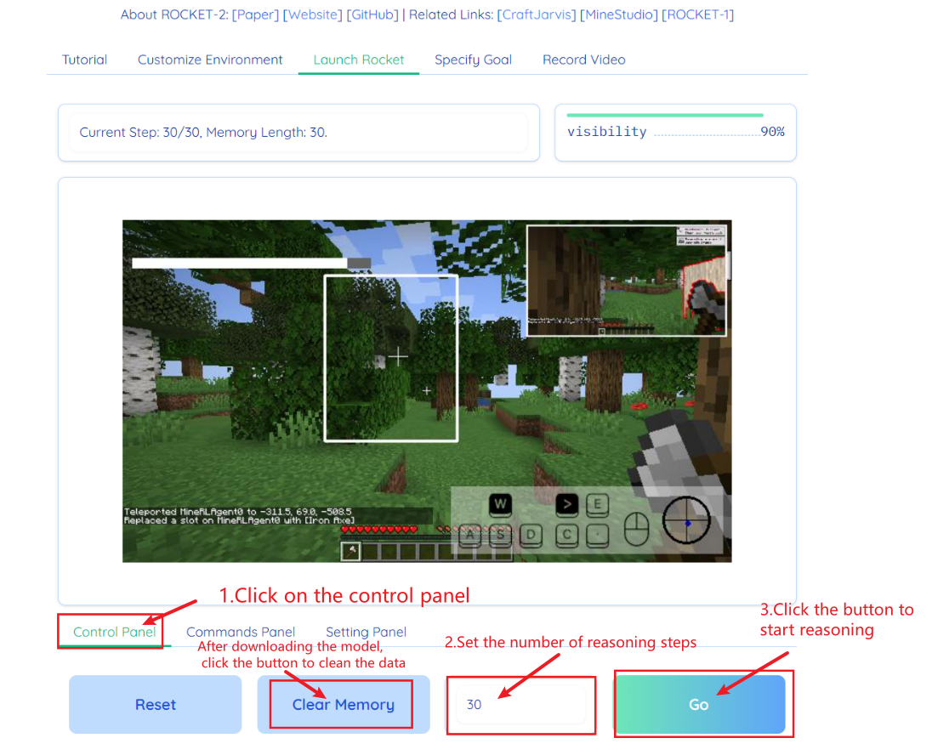932x755 pixels.
Task: Go to the Specify Goal tab
Action: pos(473,60)
